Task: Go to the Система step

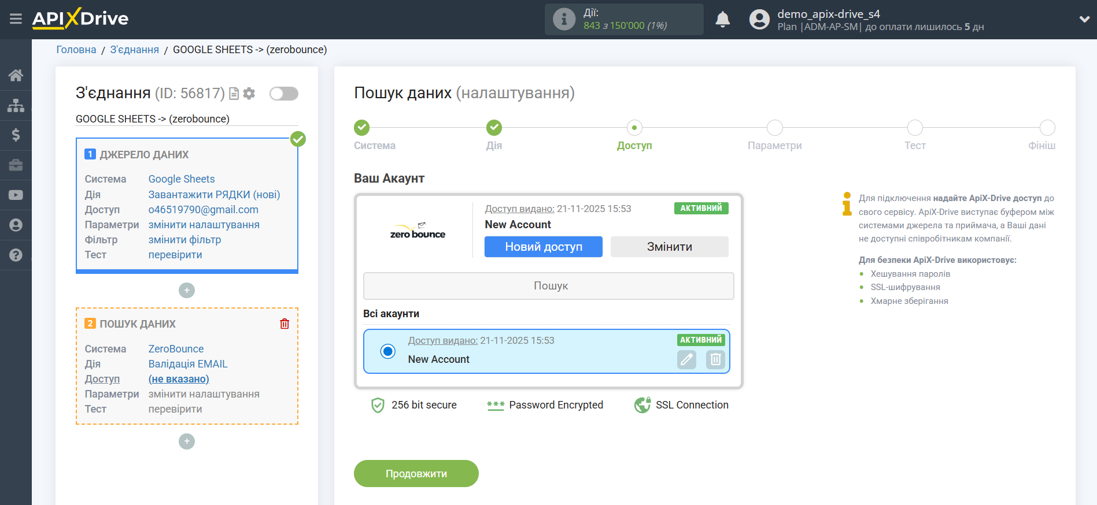Action: [x=362, y=128]
